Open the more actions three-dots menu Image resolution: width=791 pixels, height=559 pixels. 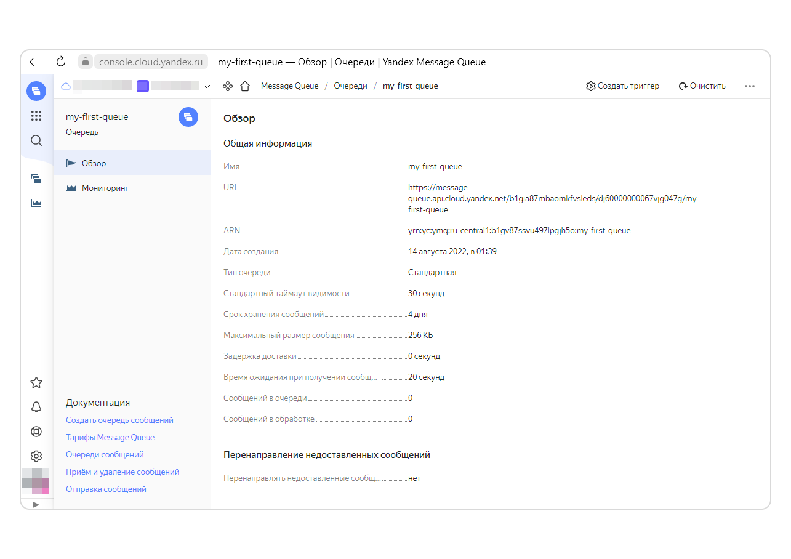pyautogui.click(x=750, y=86)
